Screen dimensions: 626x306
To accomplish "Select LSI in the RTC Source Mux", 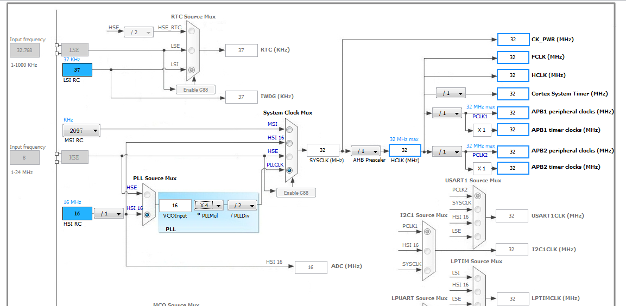I will tap(192, 69).
